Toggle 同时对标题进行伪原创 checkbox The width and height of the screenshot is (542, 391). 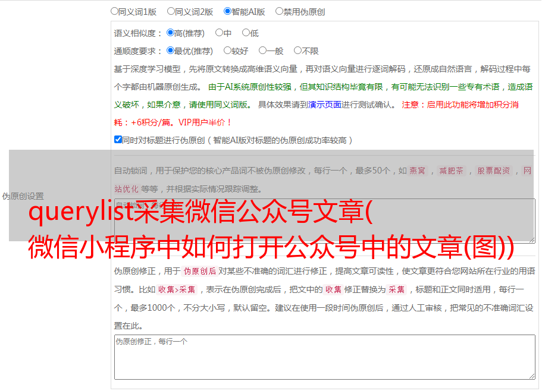click(x=118, y=140)
